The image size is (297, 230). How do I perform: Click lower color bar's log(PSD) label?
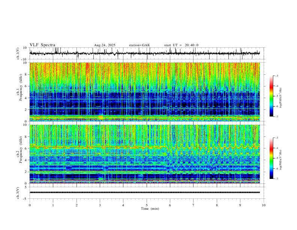coord(280,160)
